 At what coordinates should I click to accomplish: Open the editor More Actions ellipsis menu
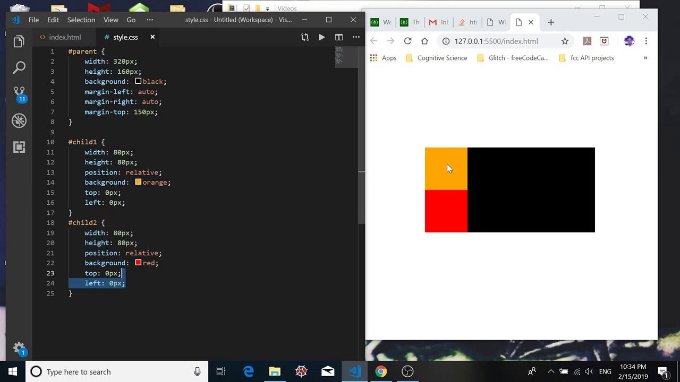point(356,37)
